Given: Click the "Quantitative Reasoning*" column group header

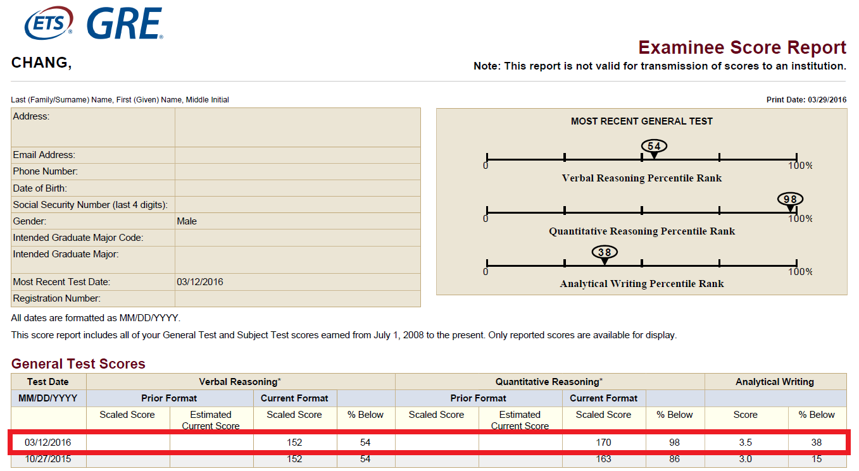Looking at the screenshot, I should pos(549,382).
